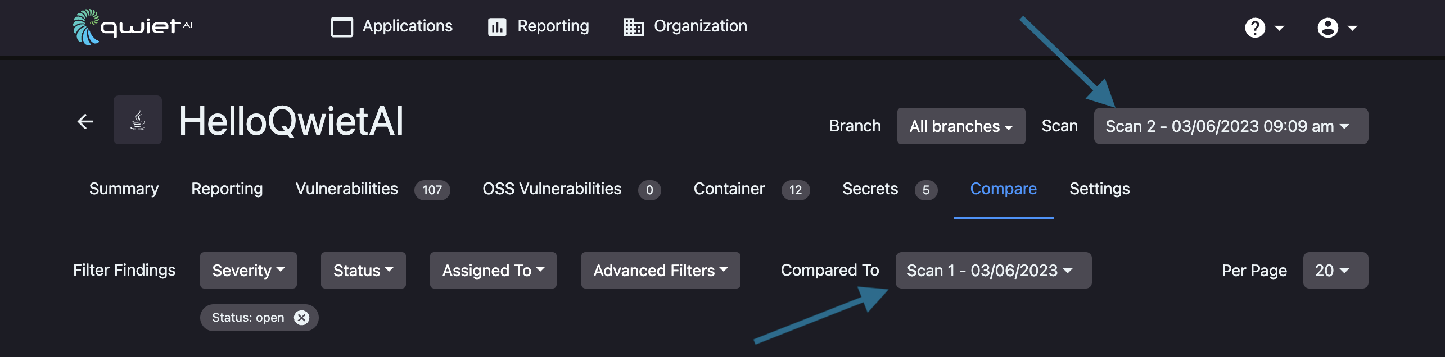Switch to the Secrets tab
Screen dimensions: 1445x357
pos(870,189)
